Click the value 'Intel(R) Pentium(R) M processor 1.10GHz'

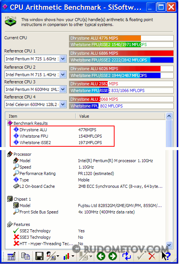point(115,161)
